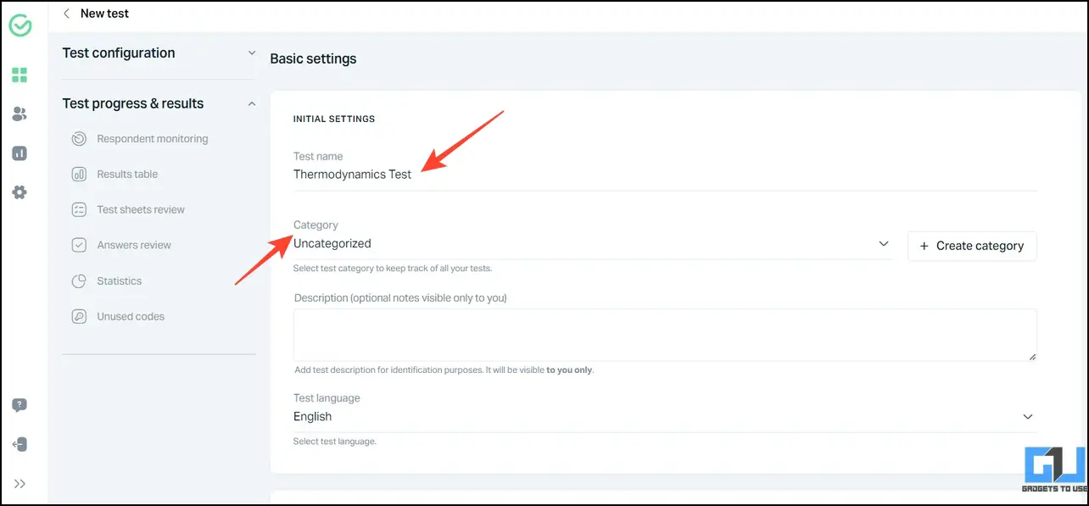1089x506 pixels.
Task: Open the respondents people icon
Action: 20,114
